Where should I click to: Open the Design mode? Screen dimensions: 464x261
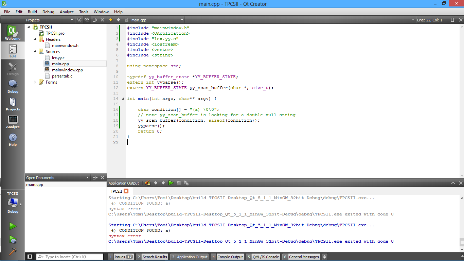(x=13, y=68)
